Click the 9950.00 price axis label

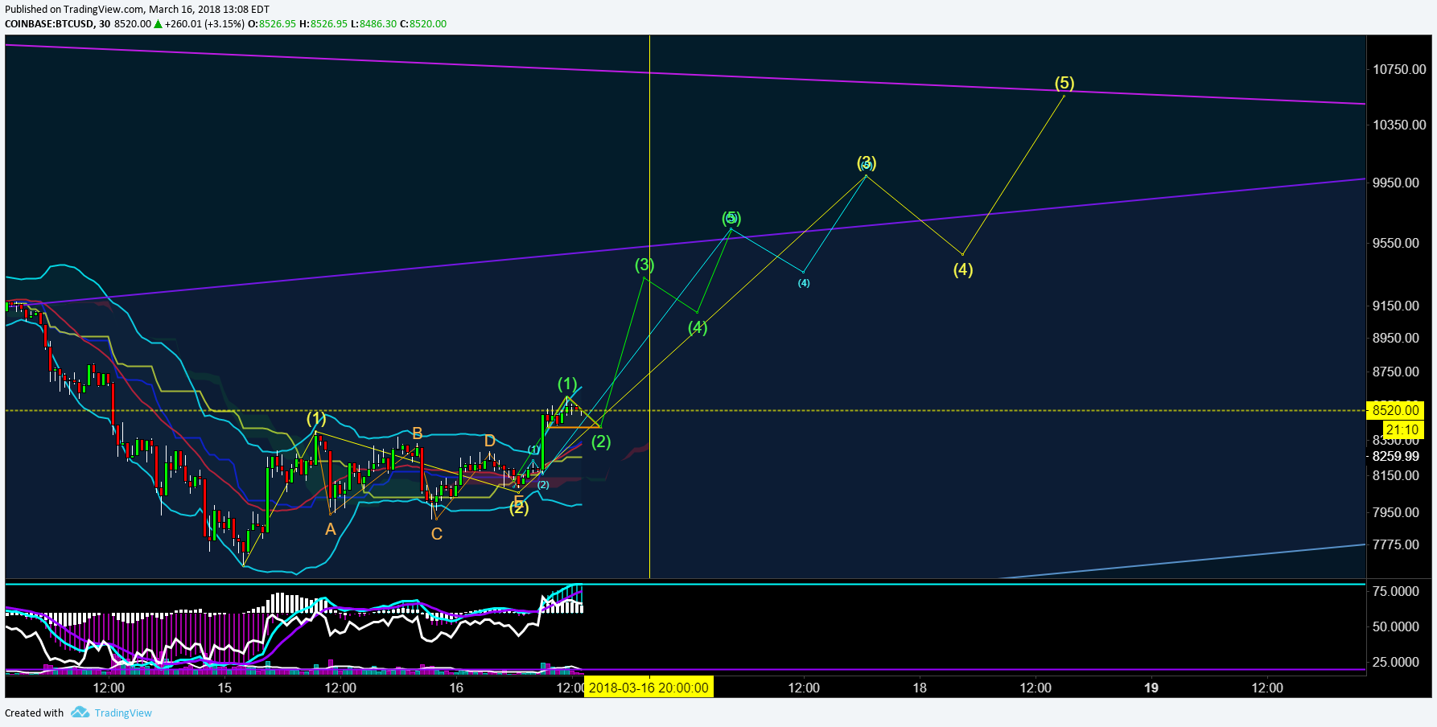click(x=1396, y=183)
